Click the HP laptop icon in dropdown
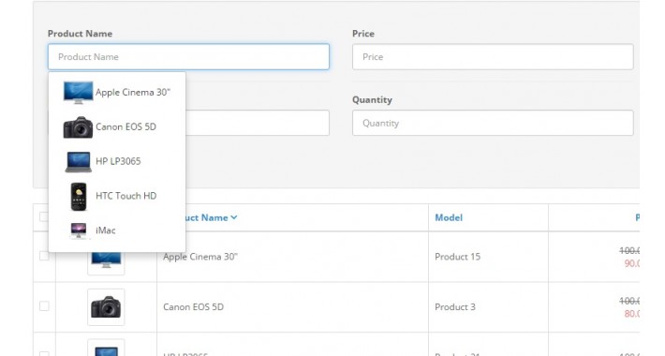 click(x=78, y=162)
